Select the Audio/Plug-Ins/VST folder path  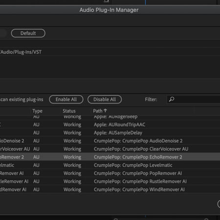pyautogui.click(x=21, y=52)
